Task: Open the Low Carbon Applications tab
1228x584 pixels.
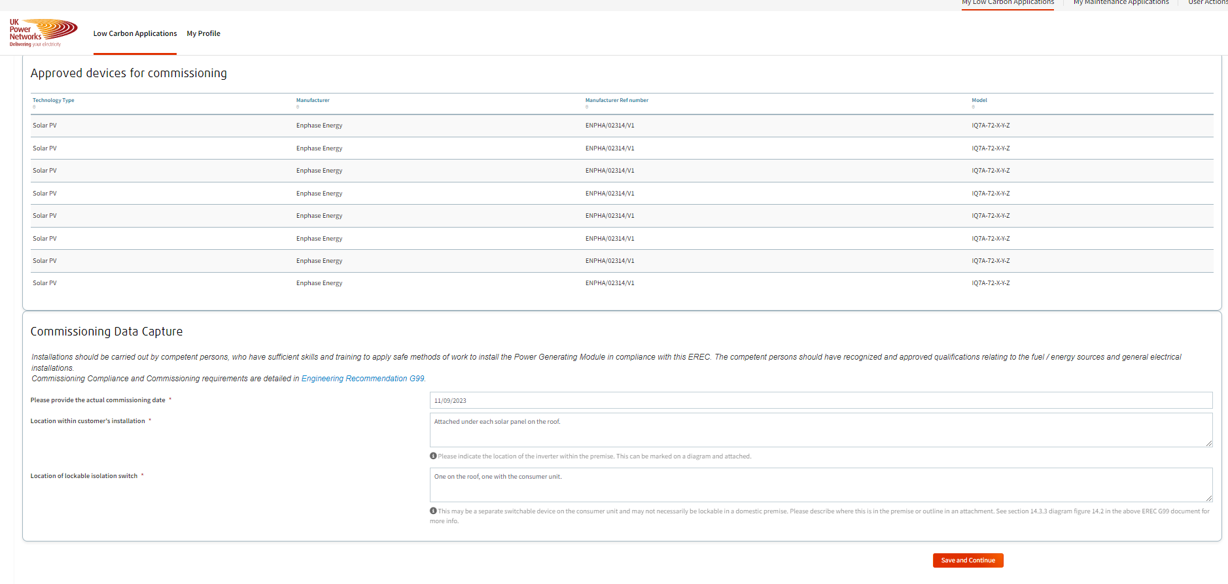Action: (135, 33)
